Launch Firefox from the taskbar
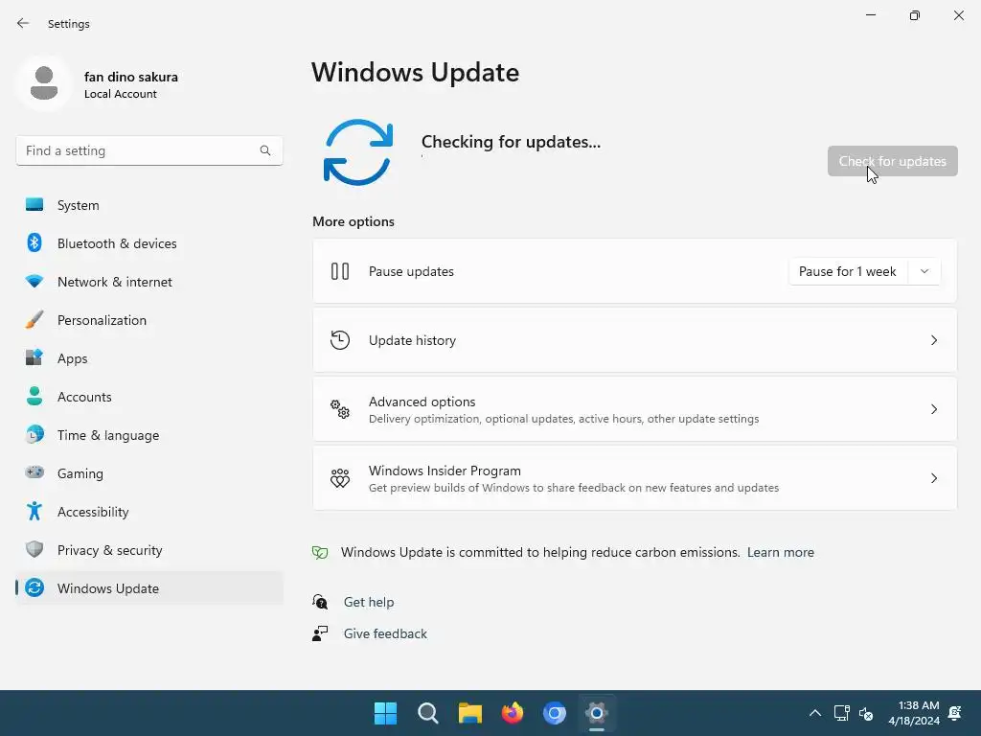Viewport: 981px width, 736px height. pos(513,713)
